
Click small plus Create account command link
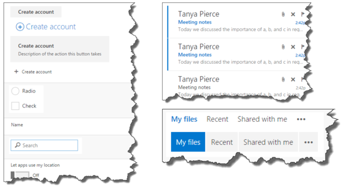click(33, 72)
